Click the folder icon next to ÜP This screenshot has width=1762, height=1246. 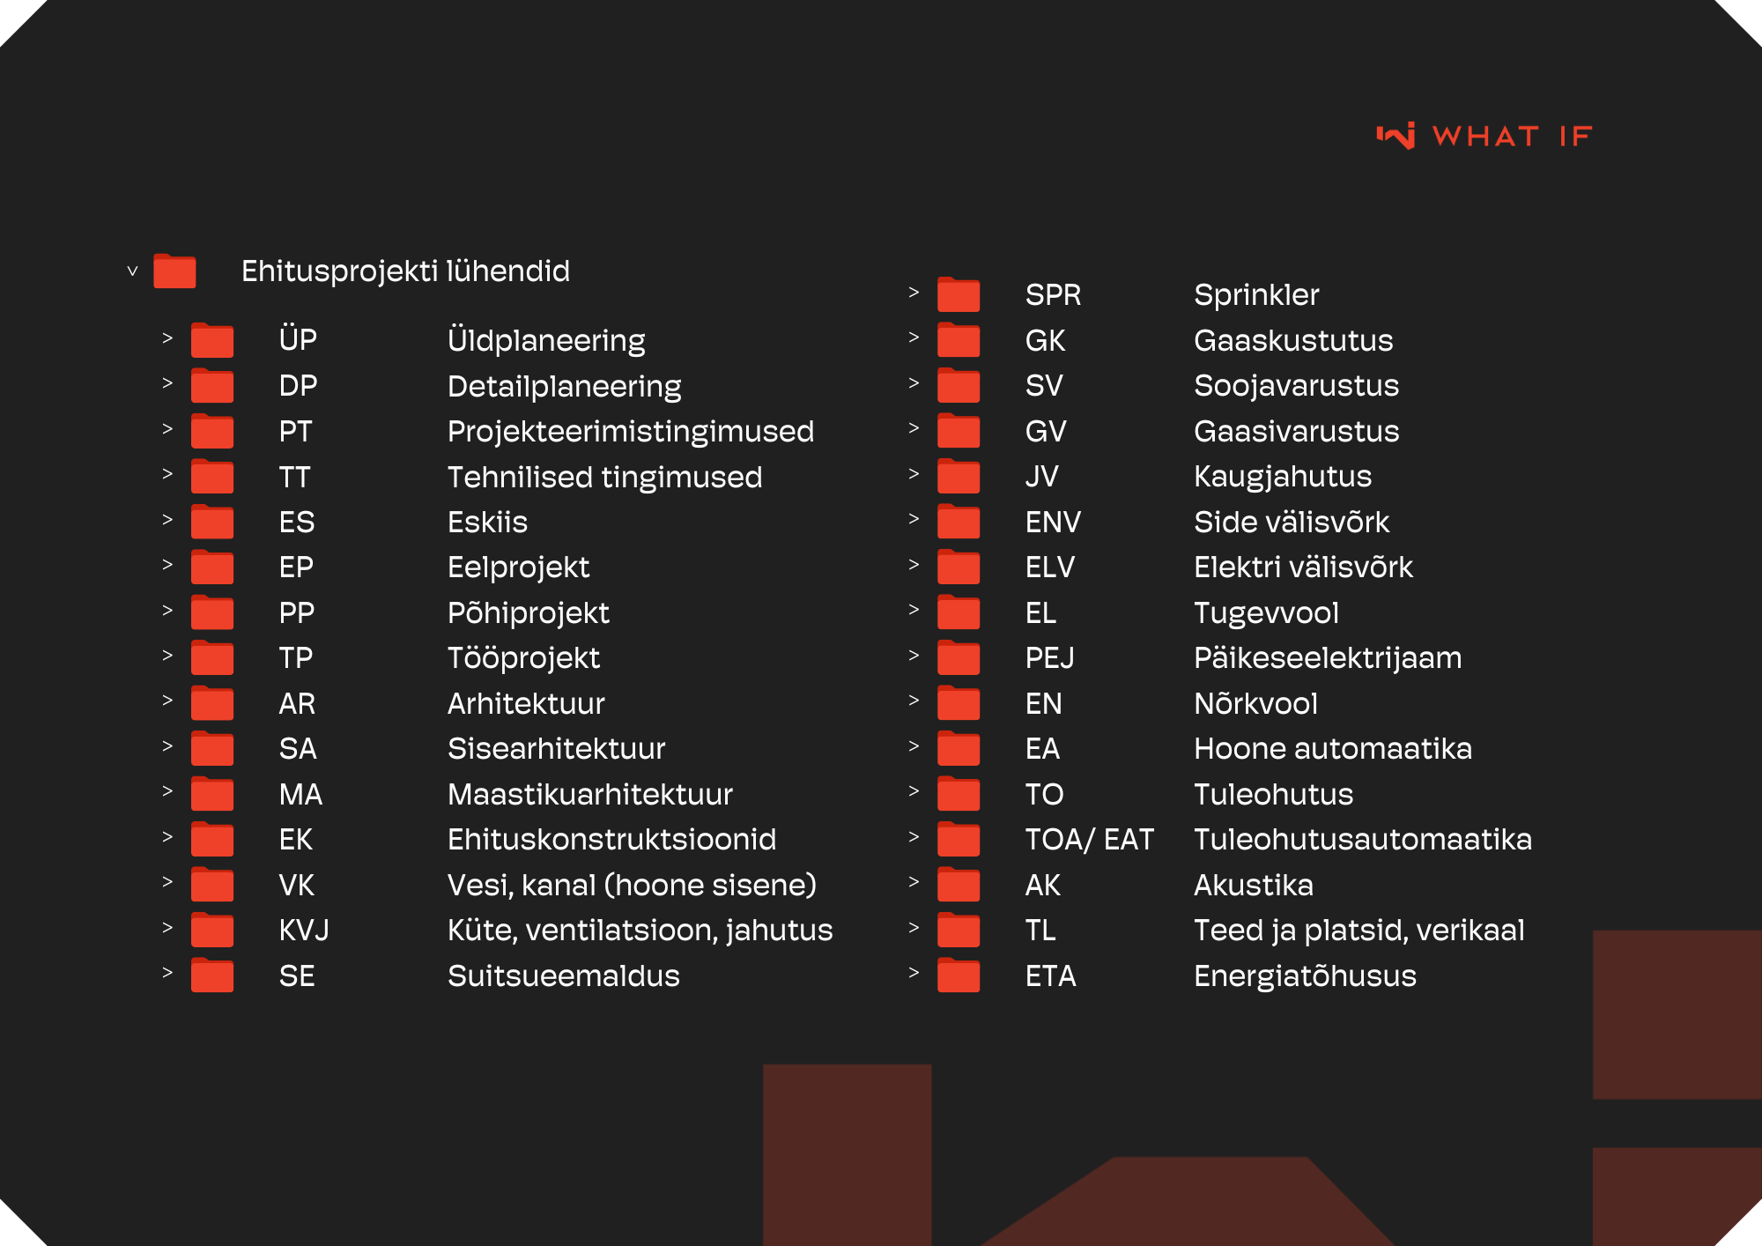click(212, 340)
